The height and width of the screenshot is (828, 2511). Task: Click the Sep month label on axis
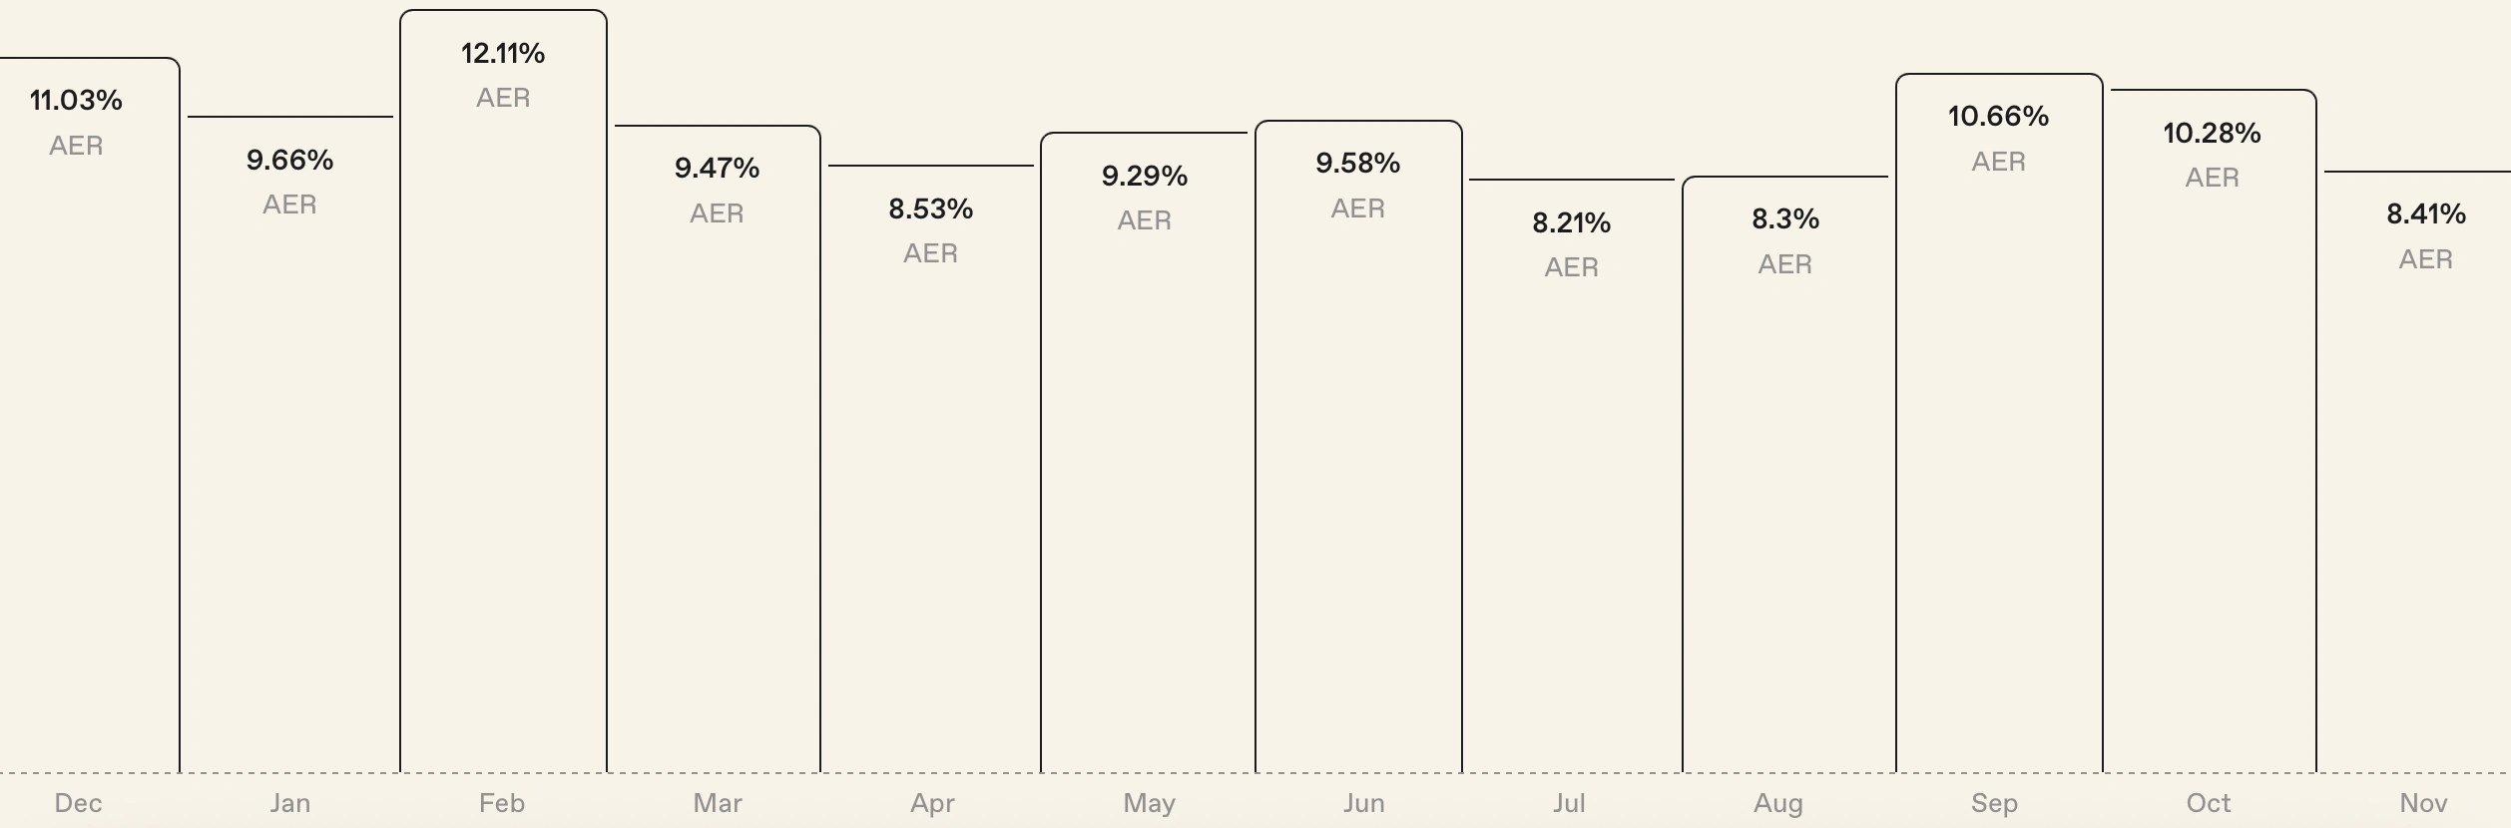pyautogui.click(x=1994, y=803)
